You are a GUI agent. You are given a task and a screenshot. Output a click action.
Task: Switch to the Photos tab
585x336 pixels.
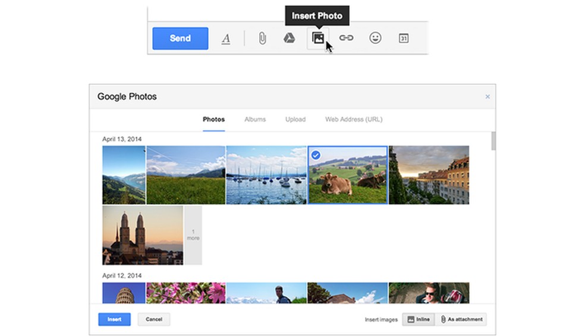click(214, 119)
